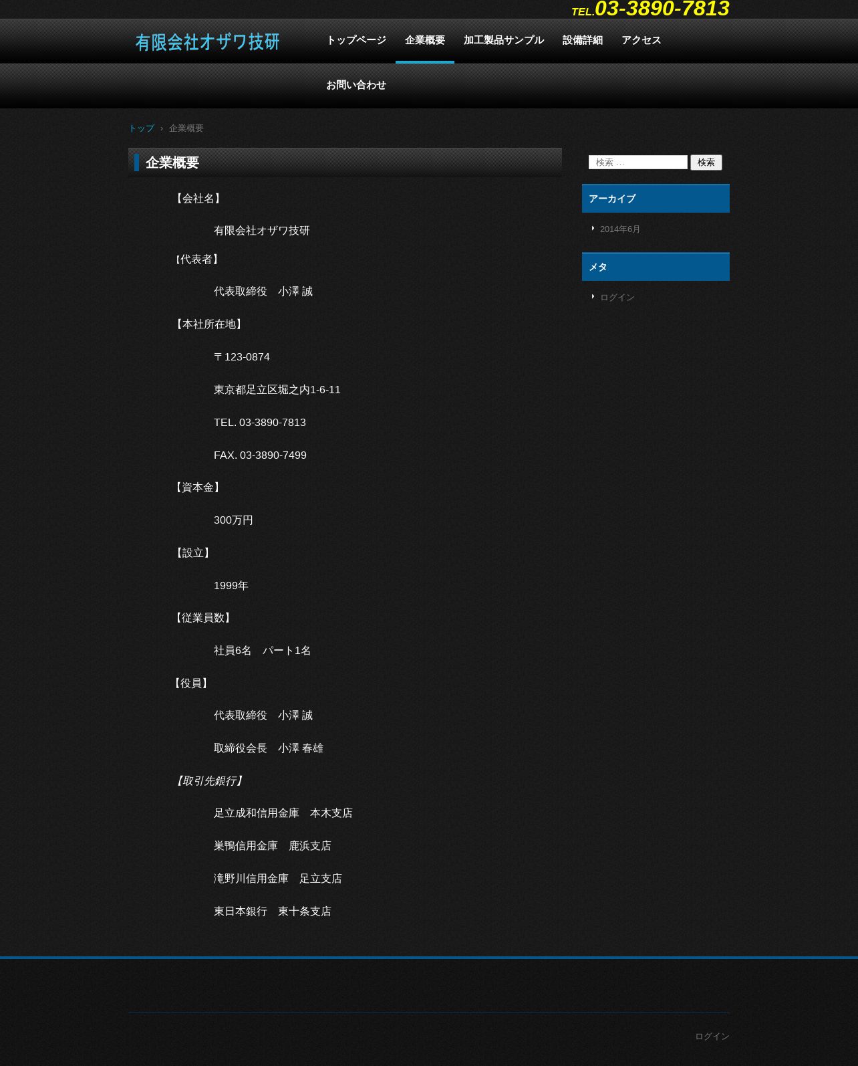
Task: Click the 1999年 establishment year
Action: pos(231,586)
